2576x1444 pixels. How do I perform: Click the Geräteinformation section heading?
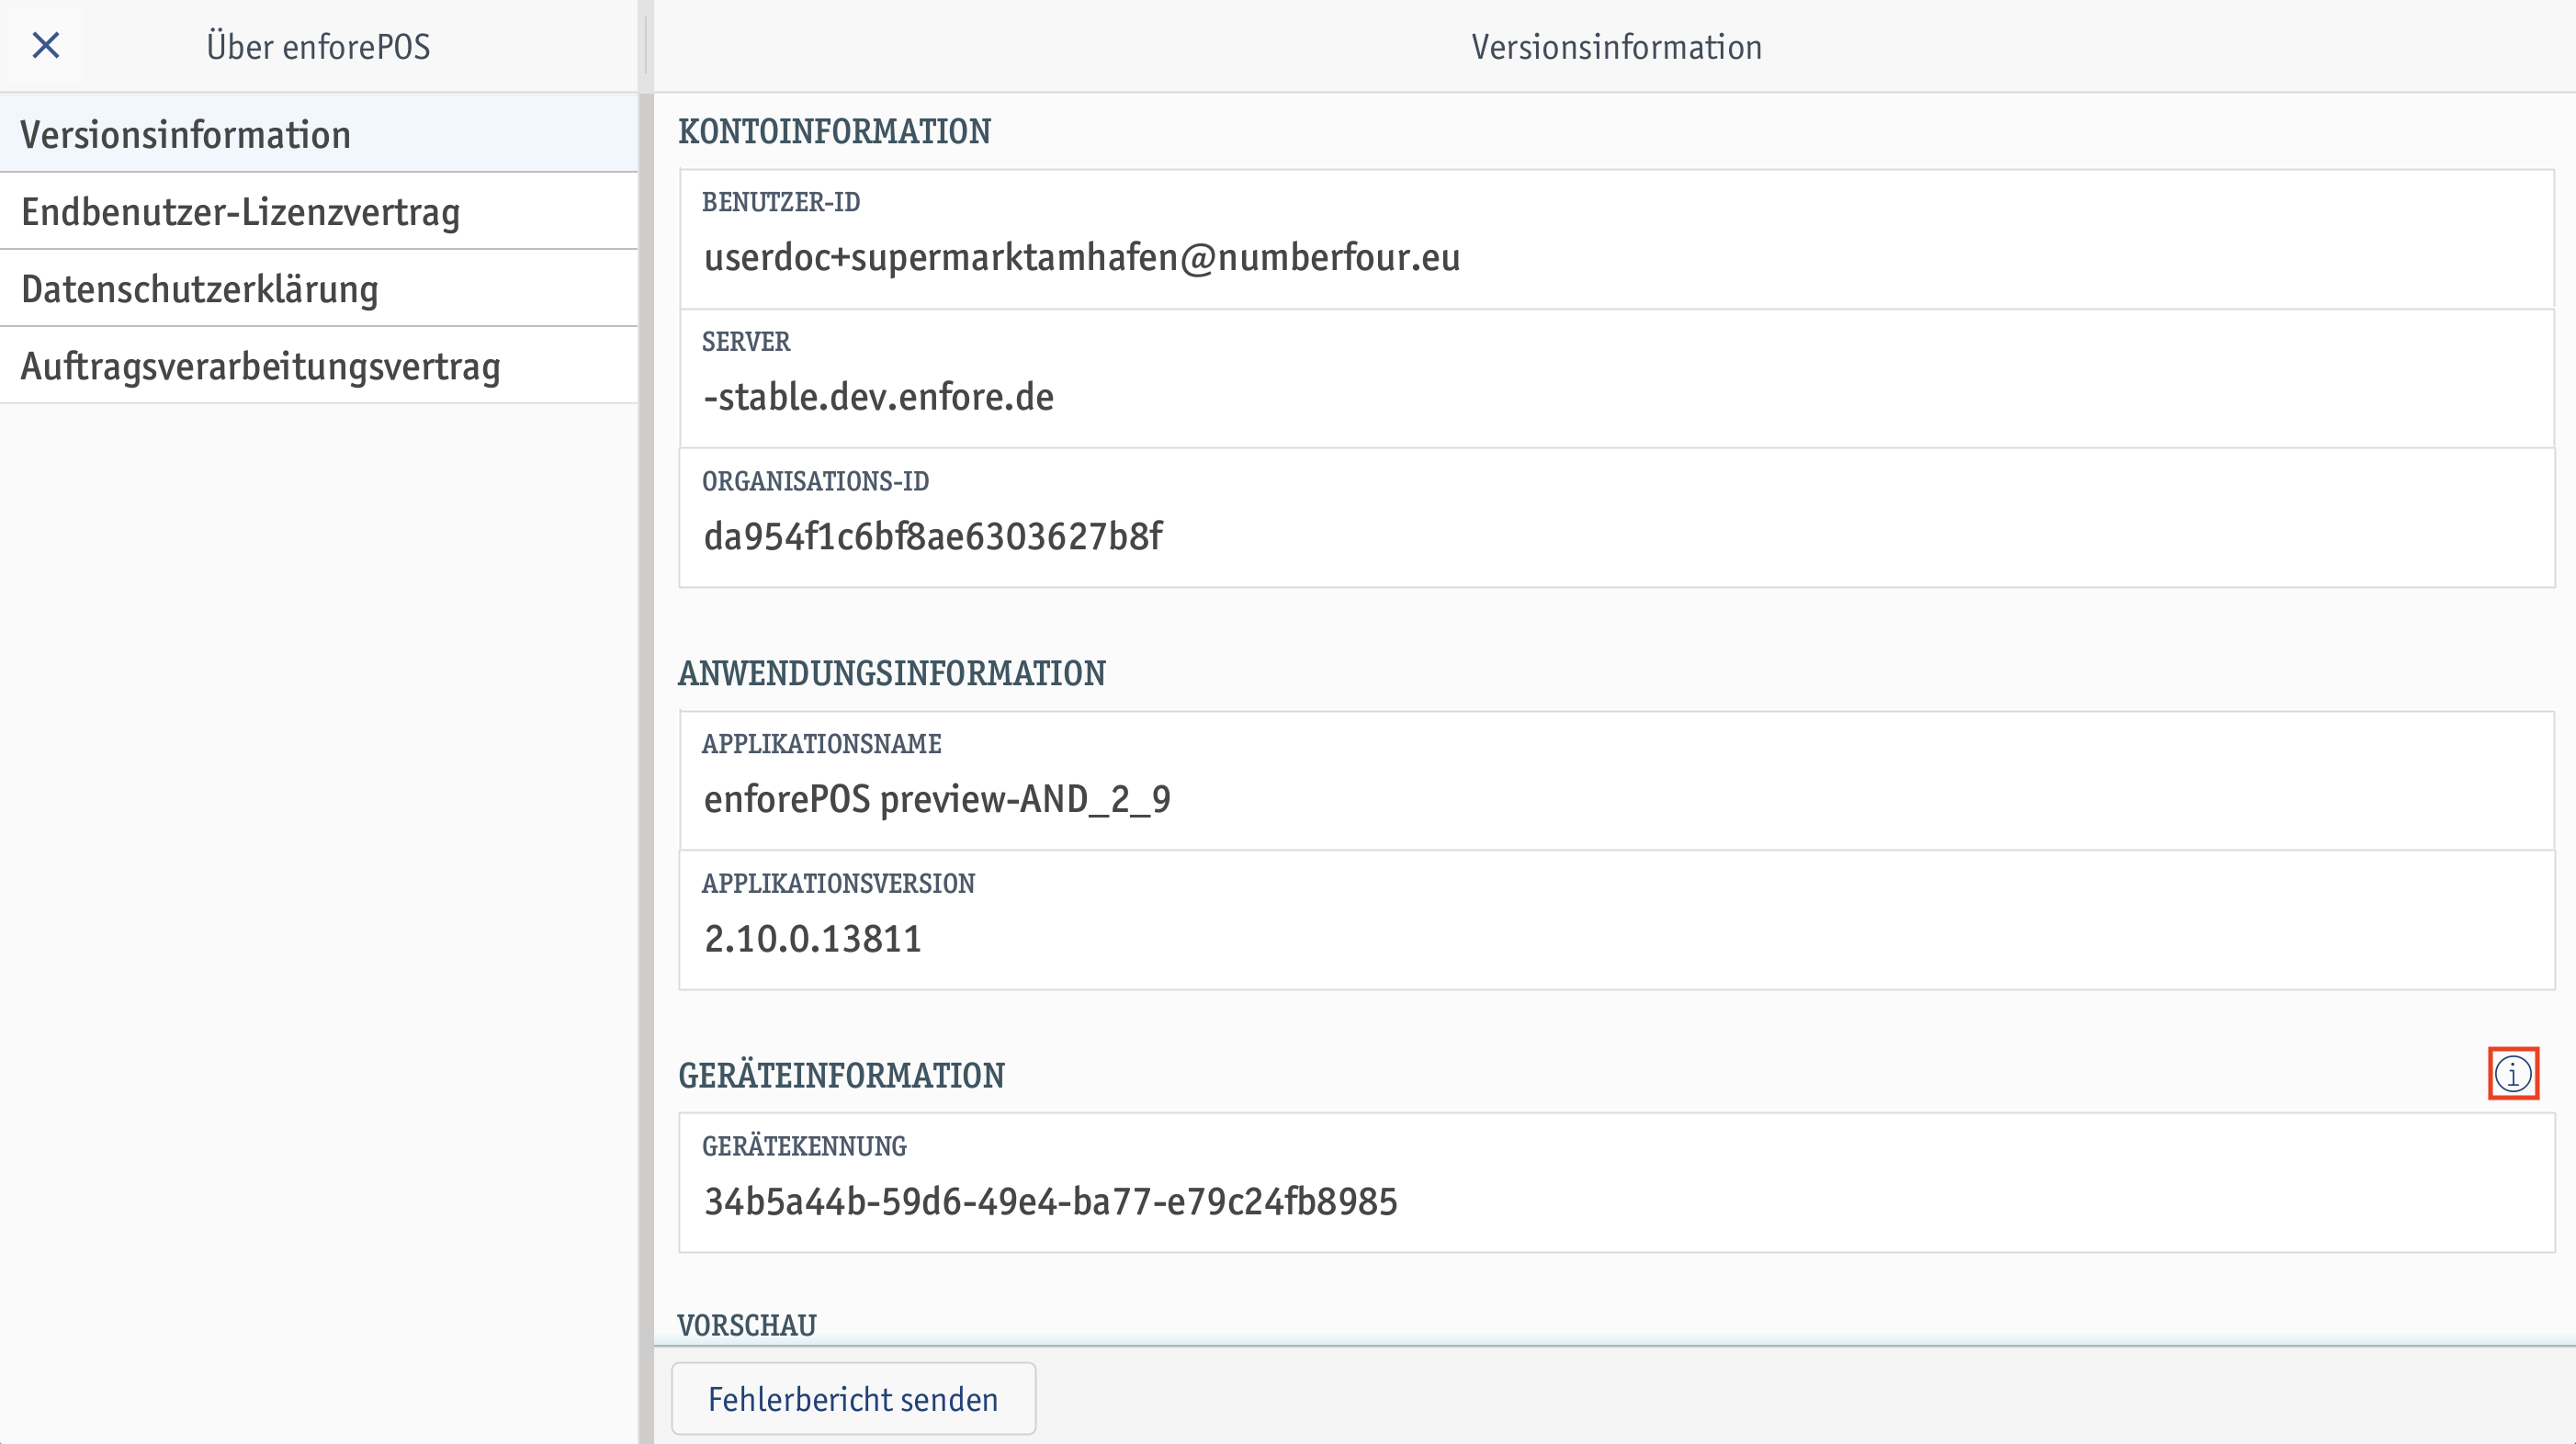pyautogui.click(x=841, y=1075)
